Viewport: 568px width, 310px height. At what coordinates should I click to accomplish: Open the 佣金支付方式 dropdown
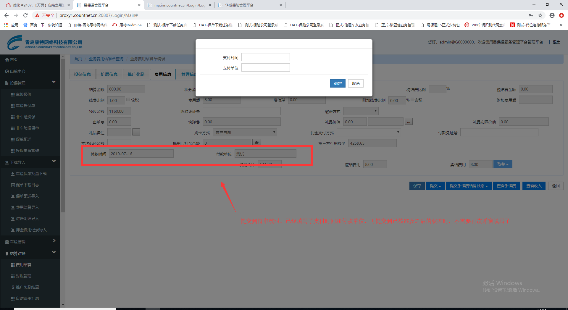coord(369,133)
